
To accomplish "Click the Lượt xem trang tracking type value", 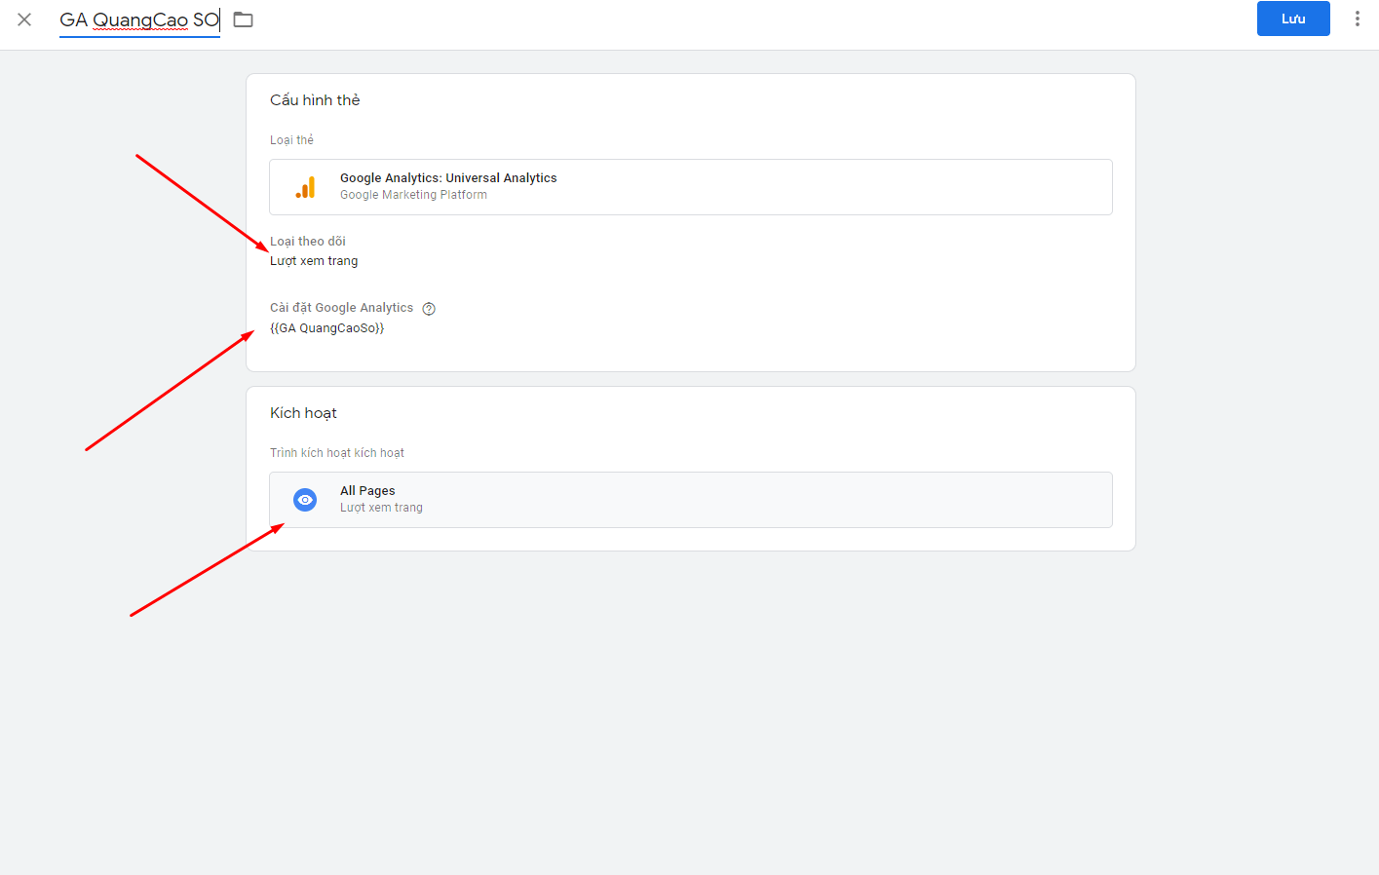I will [314, 261].
